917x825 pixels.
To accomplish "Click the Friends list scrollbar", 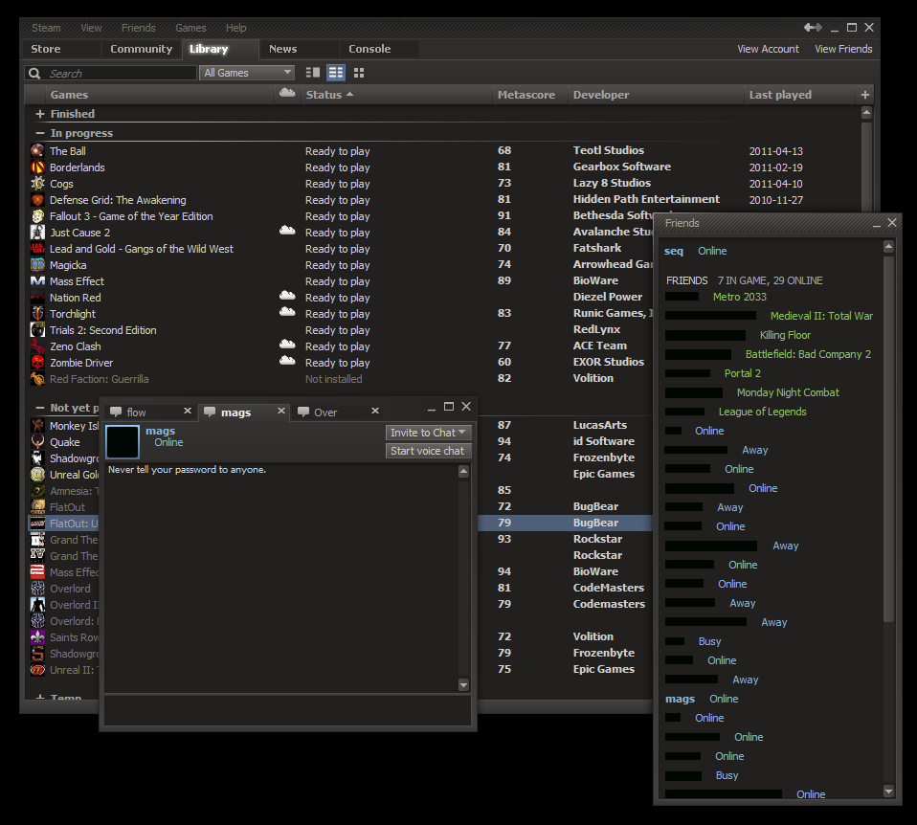I will [x=888, y=438].
